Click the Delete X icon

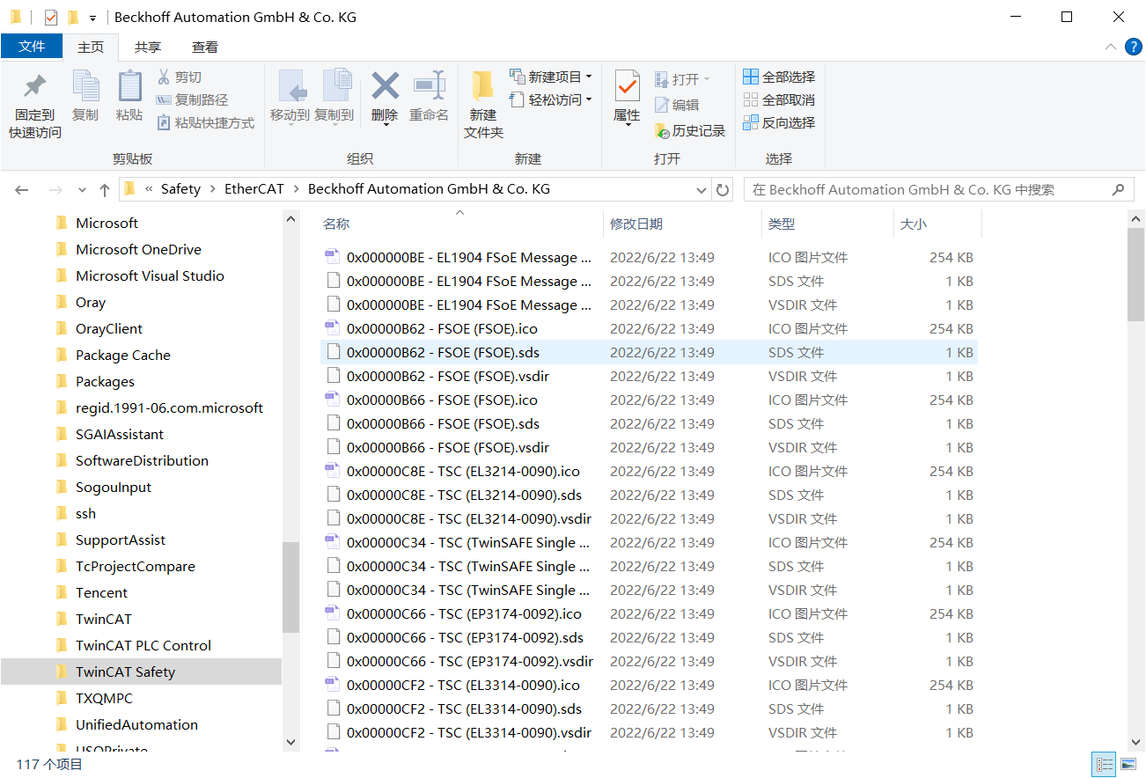385,86
